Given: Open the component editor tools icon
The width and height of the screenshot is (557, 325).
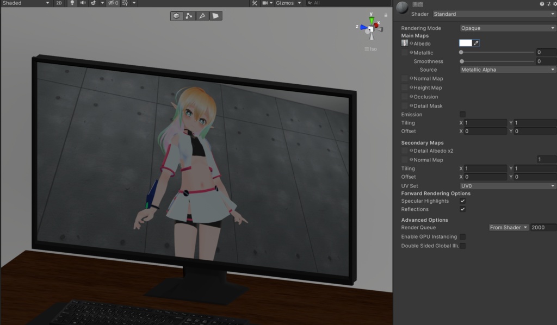Looking at the screenshot, I should click(255, 3).
